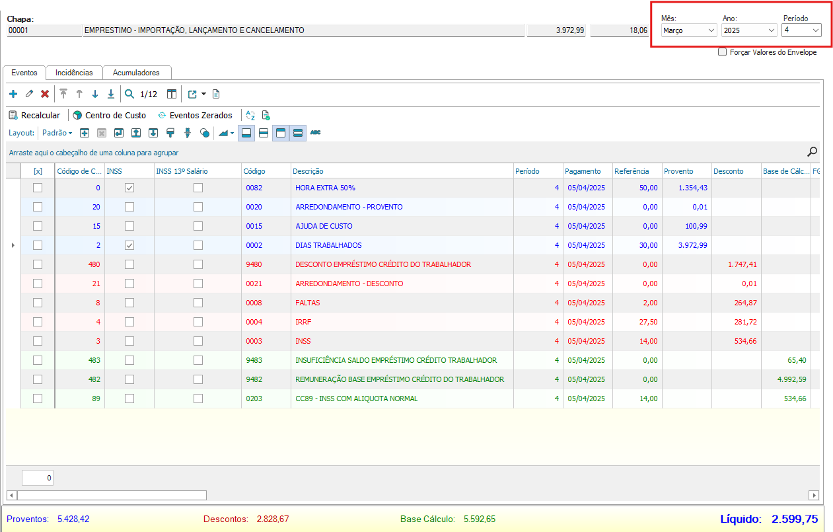Click the Centro de Custo button
The image size is (833, 532).
(x=110, y=115)
